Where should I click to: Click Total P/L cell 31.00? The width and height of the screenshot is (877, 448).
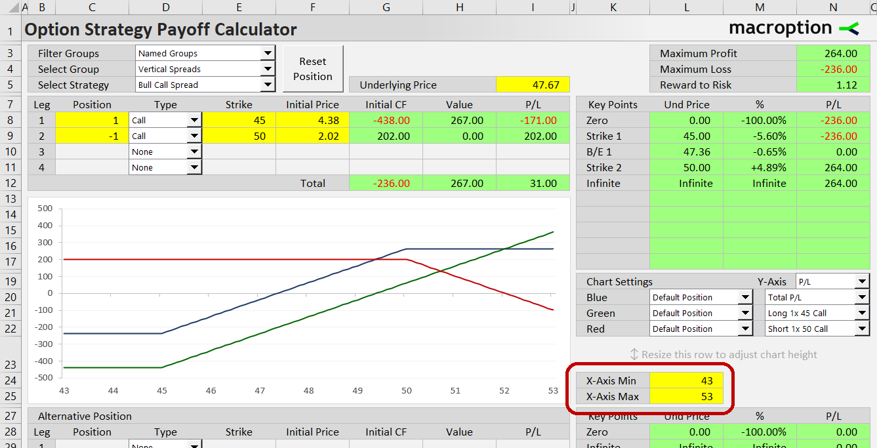(533, 183)
